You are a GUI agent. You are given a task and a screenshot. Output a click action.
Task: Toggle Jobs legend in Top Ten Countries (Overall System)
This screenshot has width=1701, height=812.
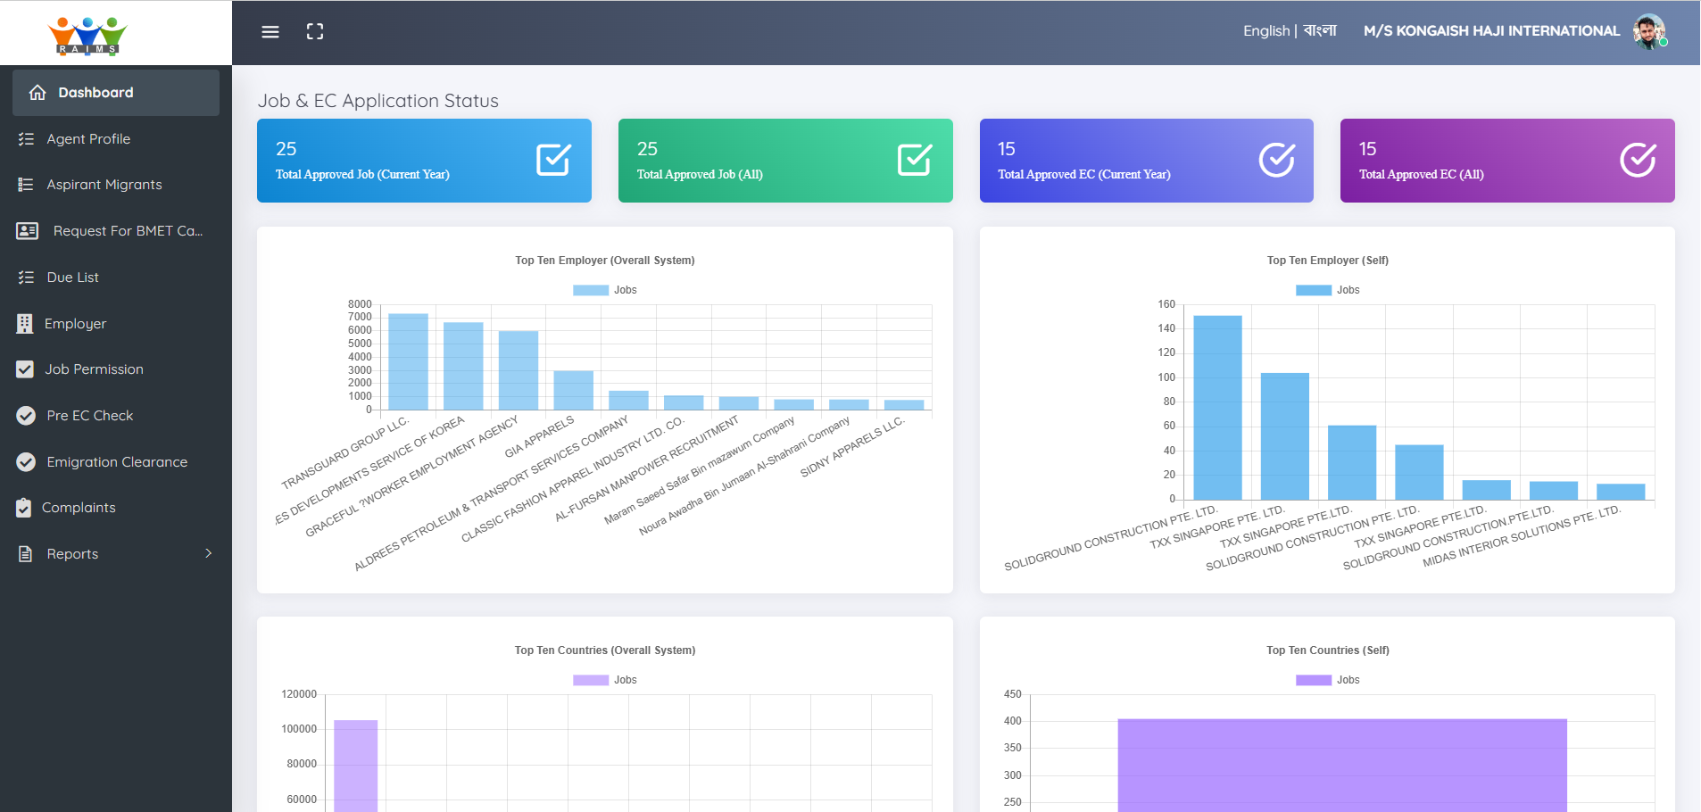[605, 680]
